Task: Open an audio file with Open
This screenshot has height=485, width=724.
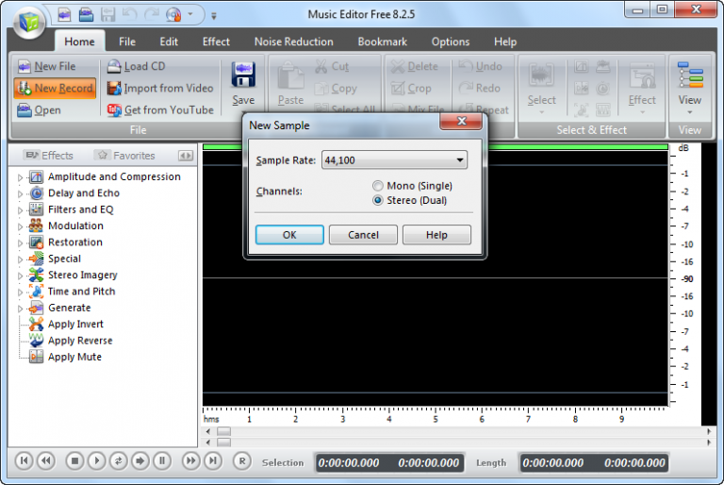Action: (x=39, y=110)
